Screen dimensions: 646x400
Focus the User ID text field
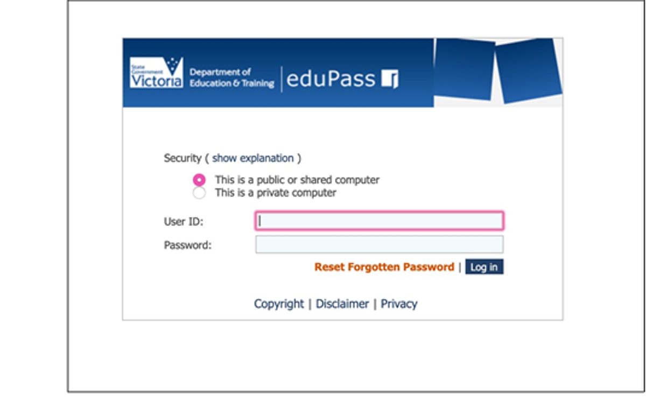[x=379, y=221]
